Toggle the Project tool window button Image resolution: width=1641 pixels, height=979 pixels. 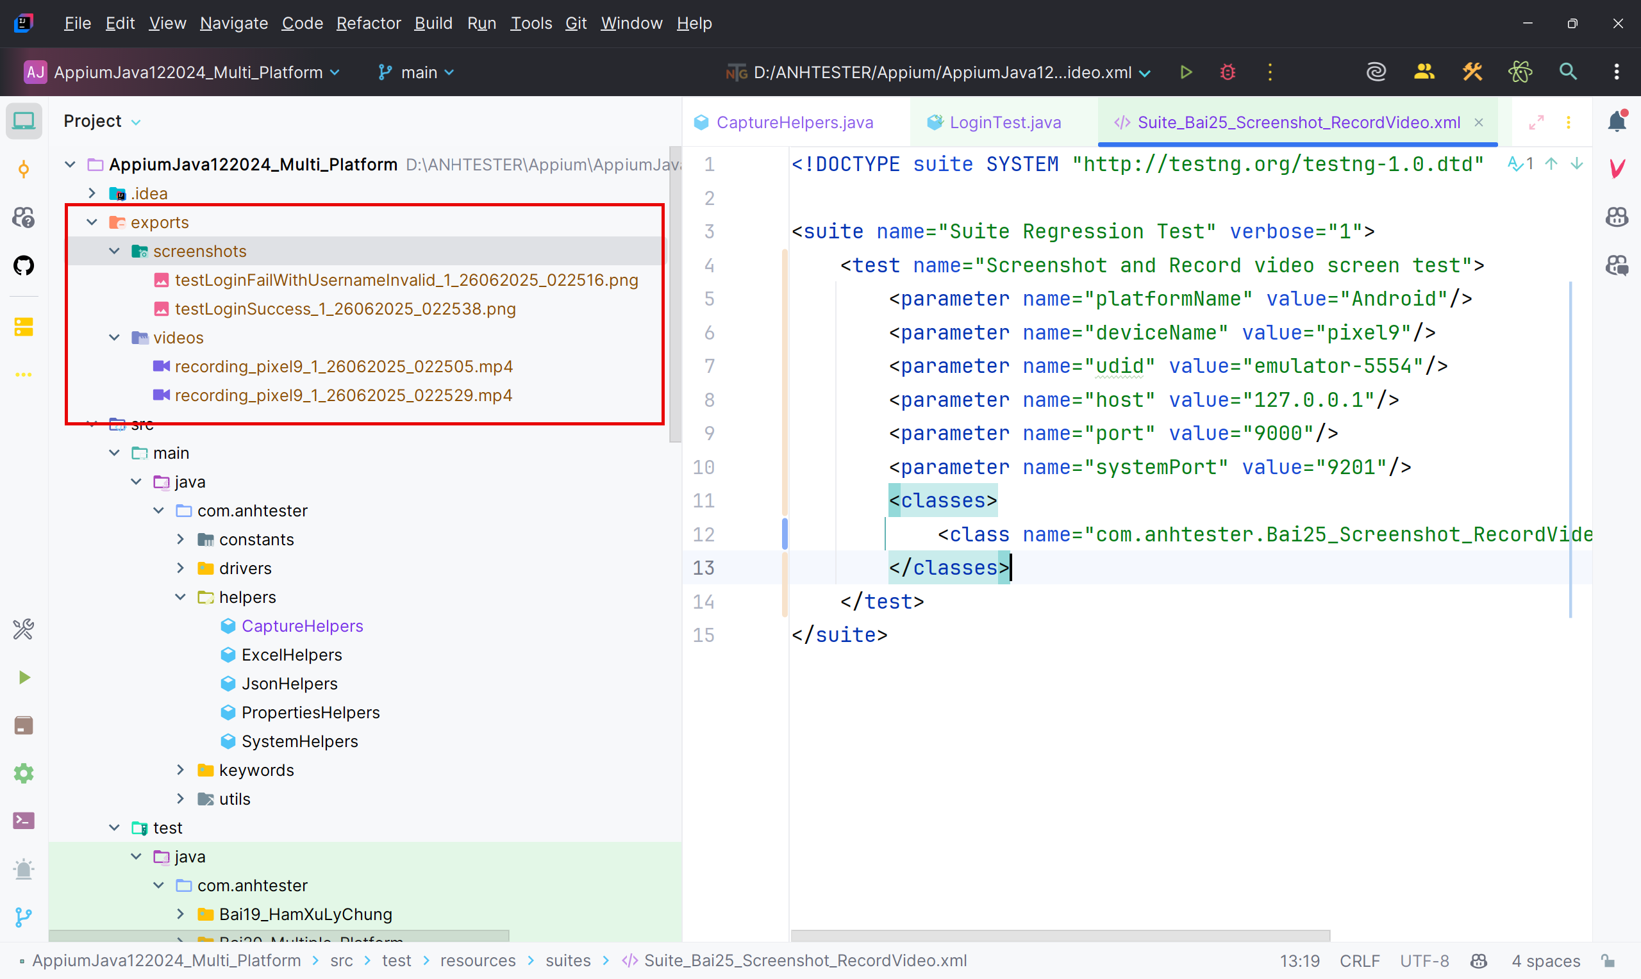(x=24, y=121)
